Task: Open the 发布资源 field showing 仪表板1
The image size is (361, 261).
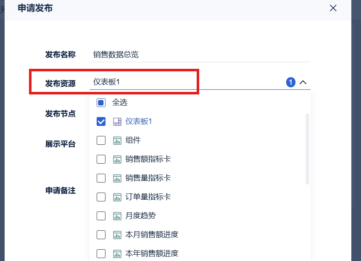Action: pos(200,82)
